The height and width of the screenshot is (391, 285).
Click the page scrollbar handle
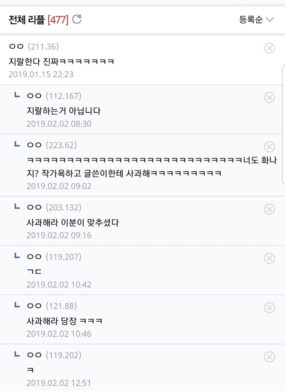tap(284, 124)
